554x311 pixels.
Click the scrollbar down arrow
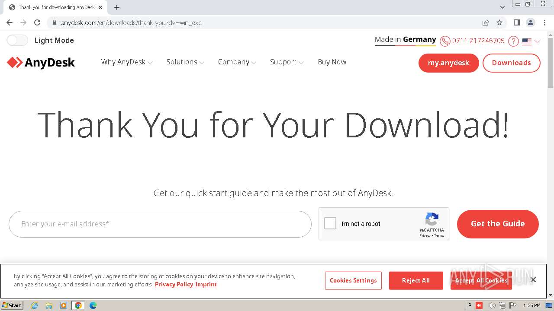(551, 295)
